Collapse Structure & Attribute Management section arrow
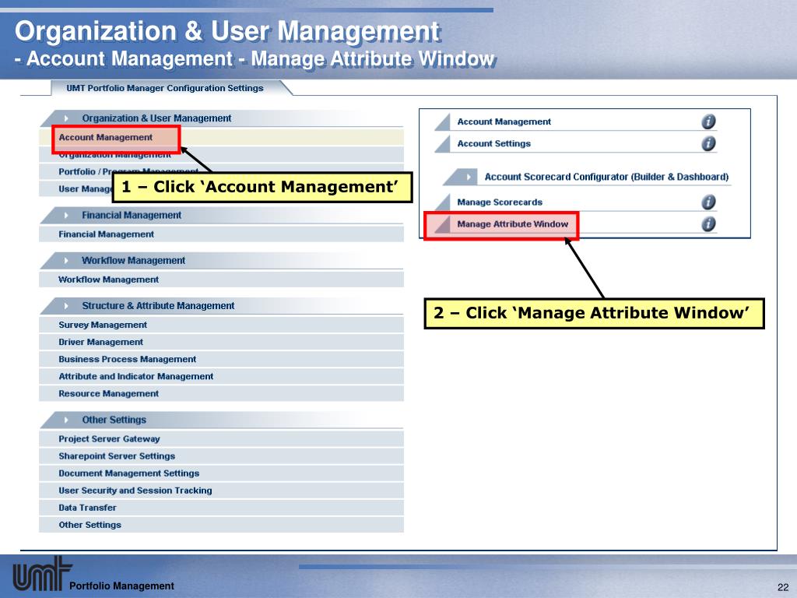Image resolution: width=797 pixels, height=598 pixels. 66,306
